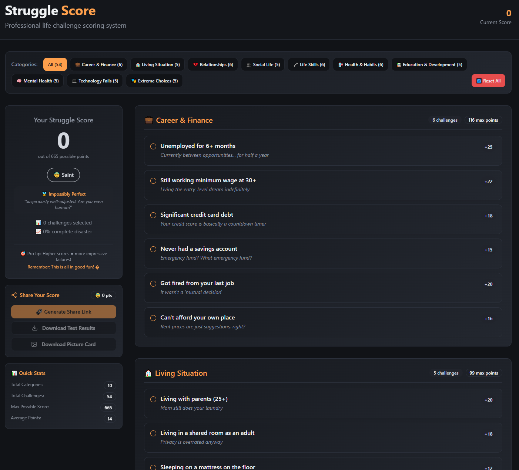The height and width of the screenshot is (470, 519).
Task: Click the bar chart icon next to Quick Stats
Action: pyautogui.click(x=14, y=373)
